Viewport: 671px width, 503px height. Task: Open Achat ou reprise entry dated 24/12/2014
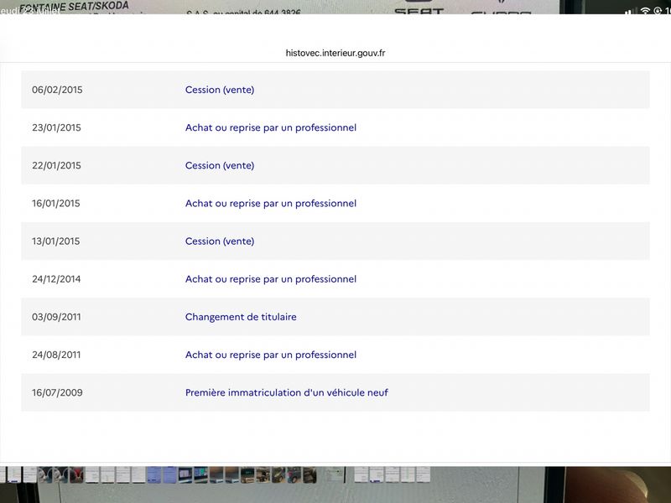coord(270,279)
